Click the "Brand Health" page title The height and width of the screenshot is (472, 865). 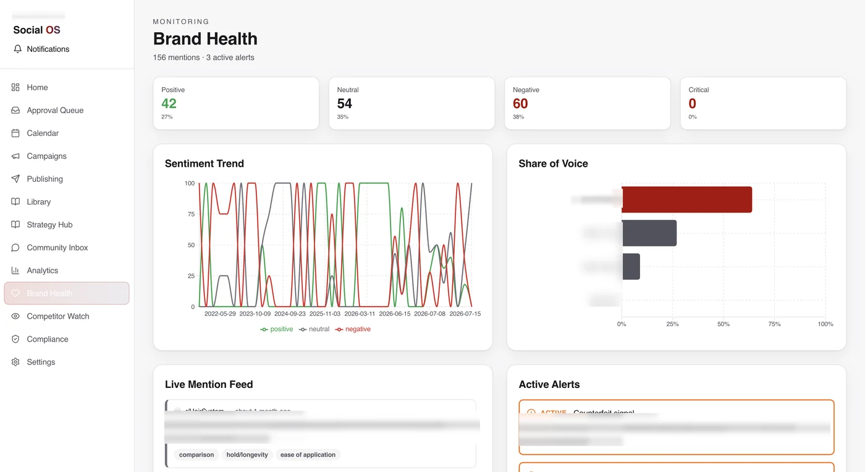pyautogui.click(x=205, y=39)
